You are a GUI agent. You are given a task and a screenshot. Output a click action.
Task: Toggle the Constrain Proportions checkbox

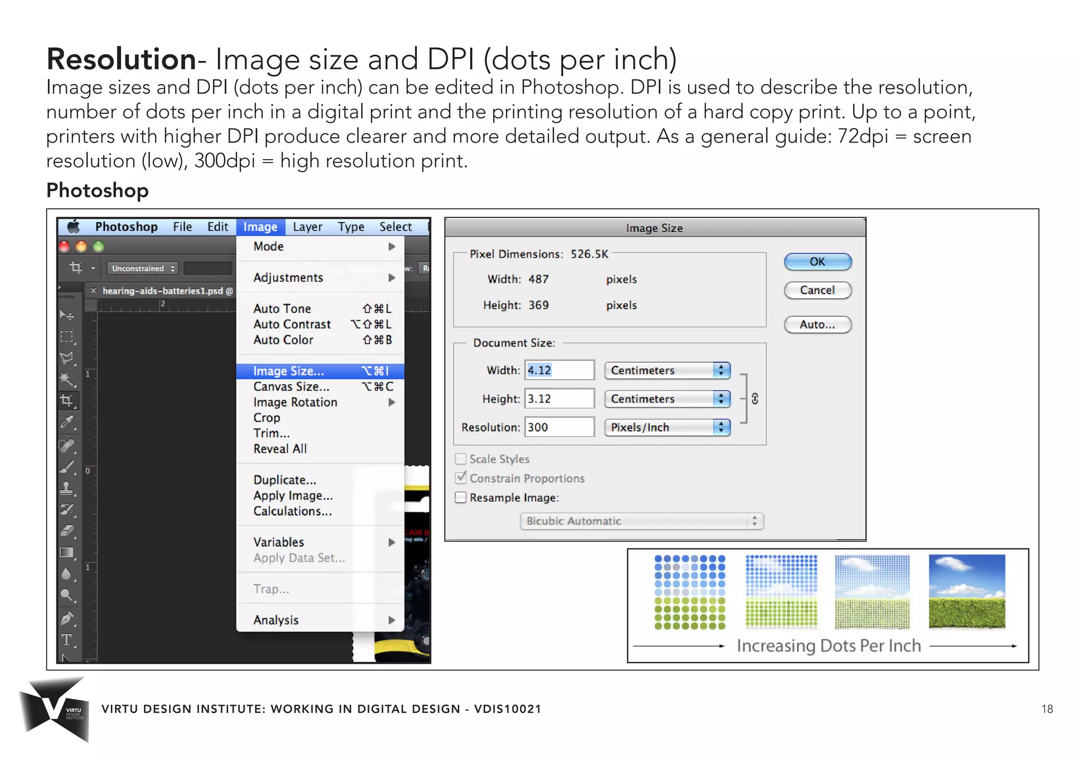coord(460,478)
